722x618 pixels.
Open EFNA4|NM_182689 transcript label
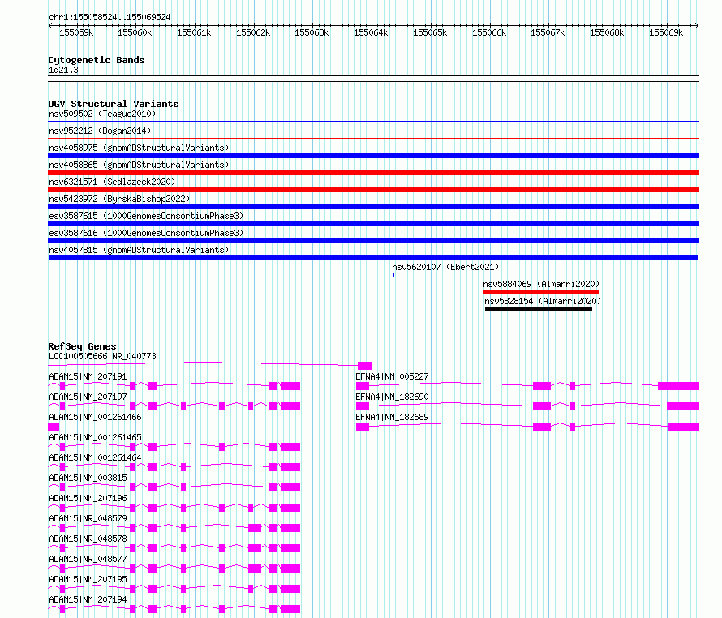coord(393,417)
